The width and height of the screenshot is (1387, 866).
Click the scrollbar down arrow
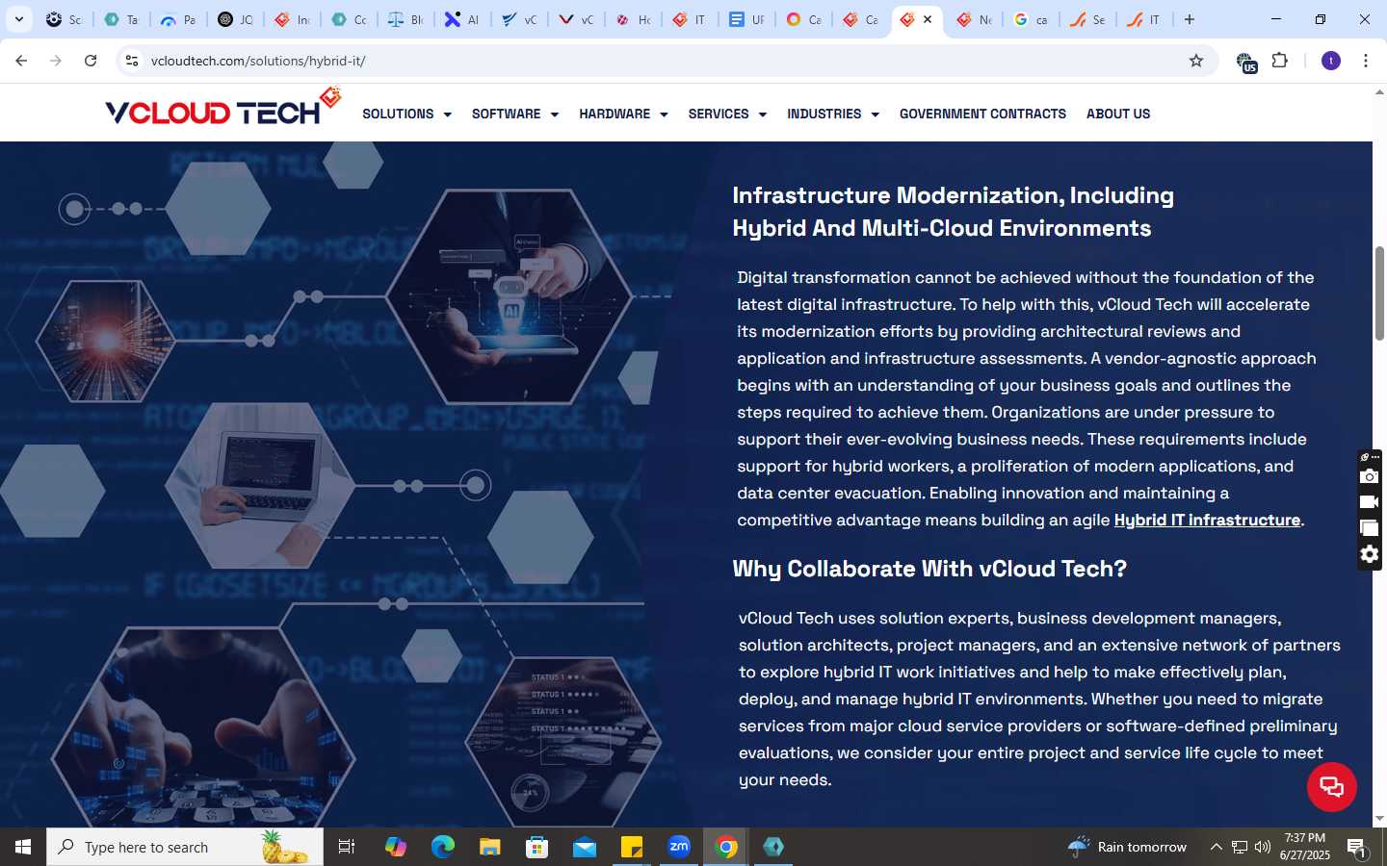[x=1379, y=819]
